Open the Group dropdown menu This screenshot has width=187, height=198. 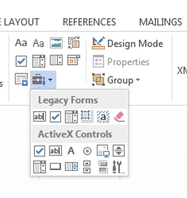click(x=116, y=80)
